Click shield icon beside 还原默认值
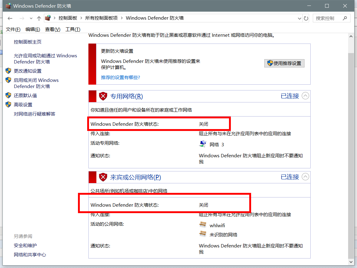This screenshot has width=357, height=268. tap(8, 95)
